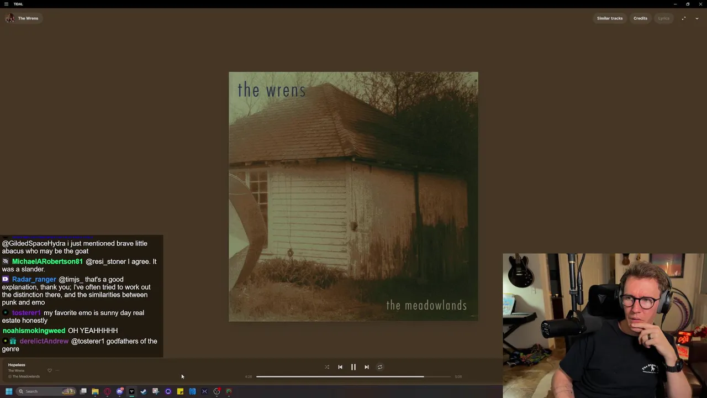Click username tosterer1 in chat
Image resolution: width=707 pixels, height=398 pixels.
pyautogui.click(x=27, y=313)
